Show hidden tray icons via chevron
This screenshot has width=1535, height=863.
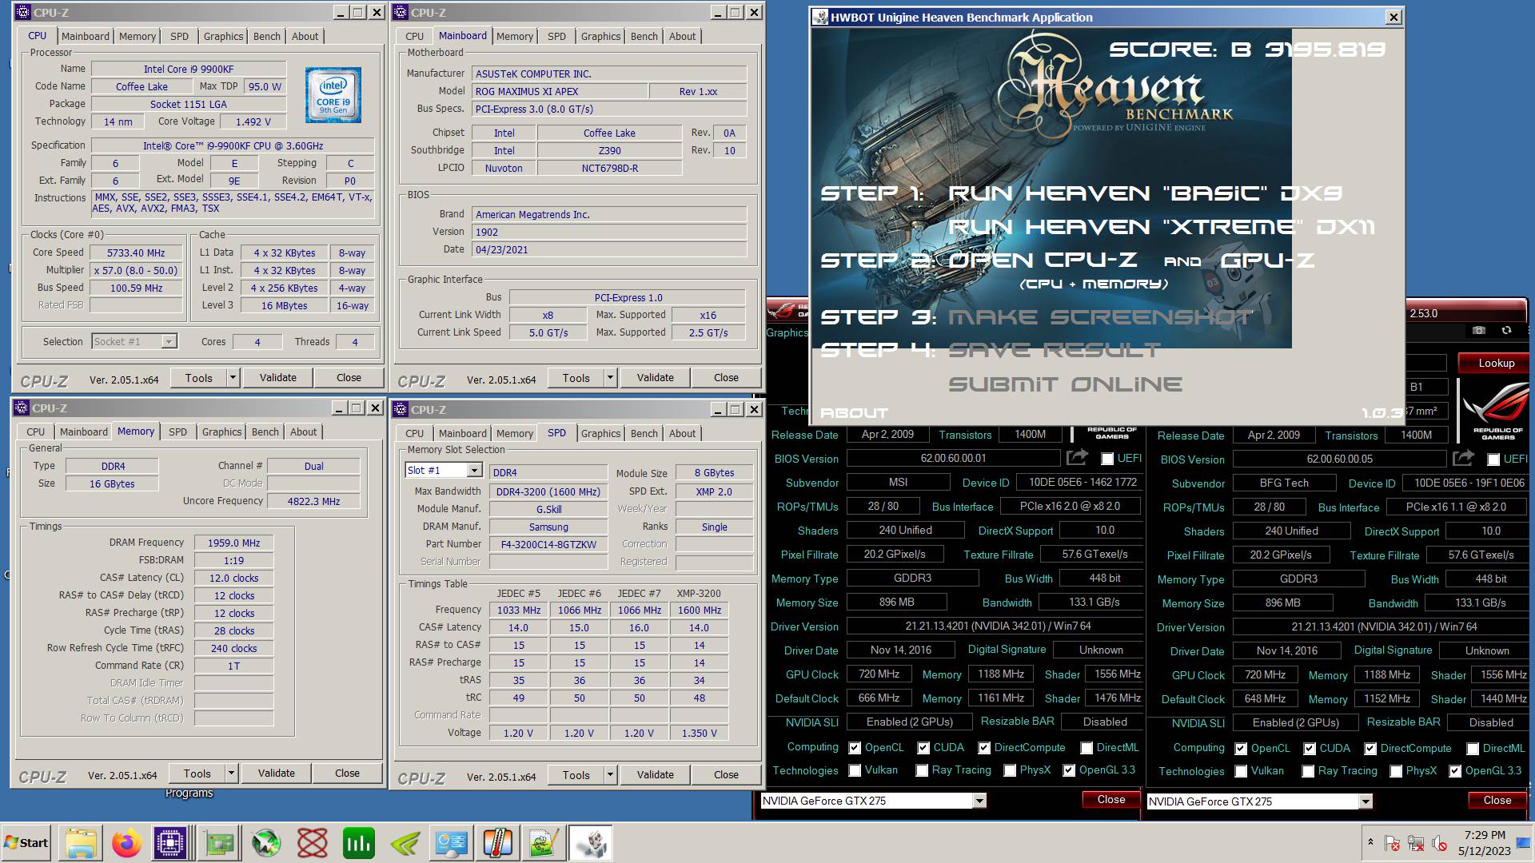pyautogui.click(x=1370, y=842)
